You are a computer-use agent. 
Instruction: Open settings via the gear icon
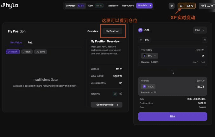(172, 6)
